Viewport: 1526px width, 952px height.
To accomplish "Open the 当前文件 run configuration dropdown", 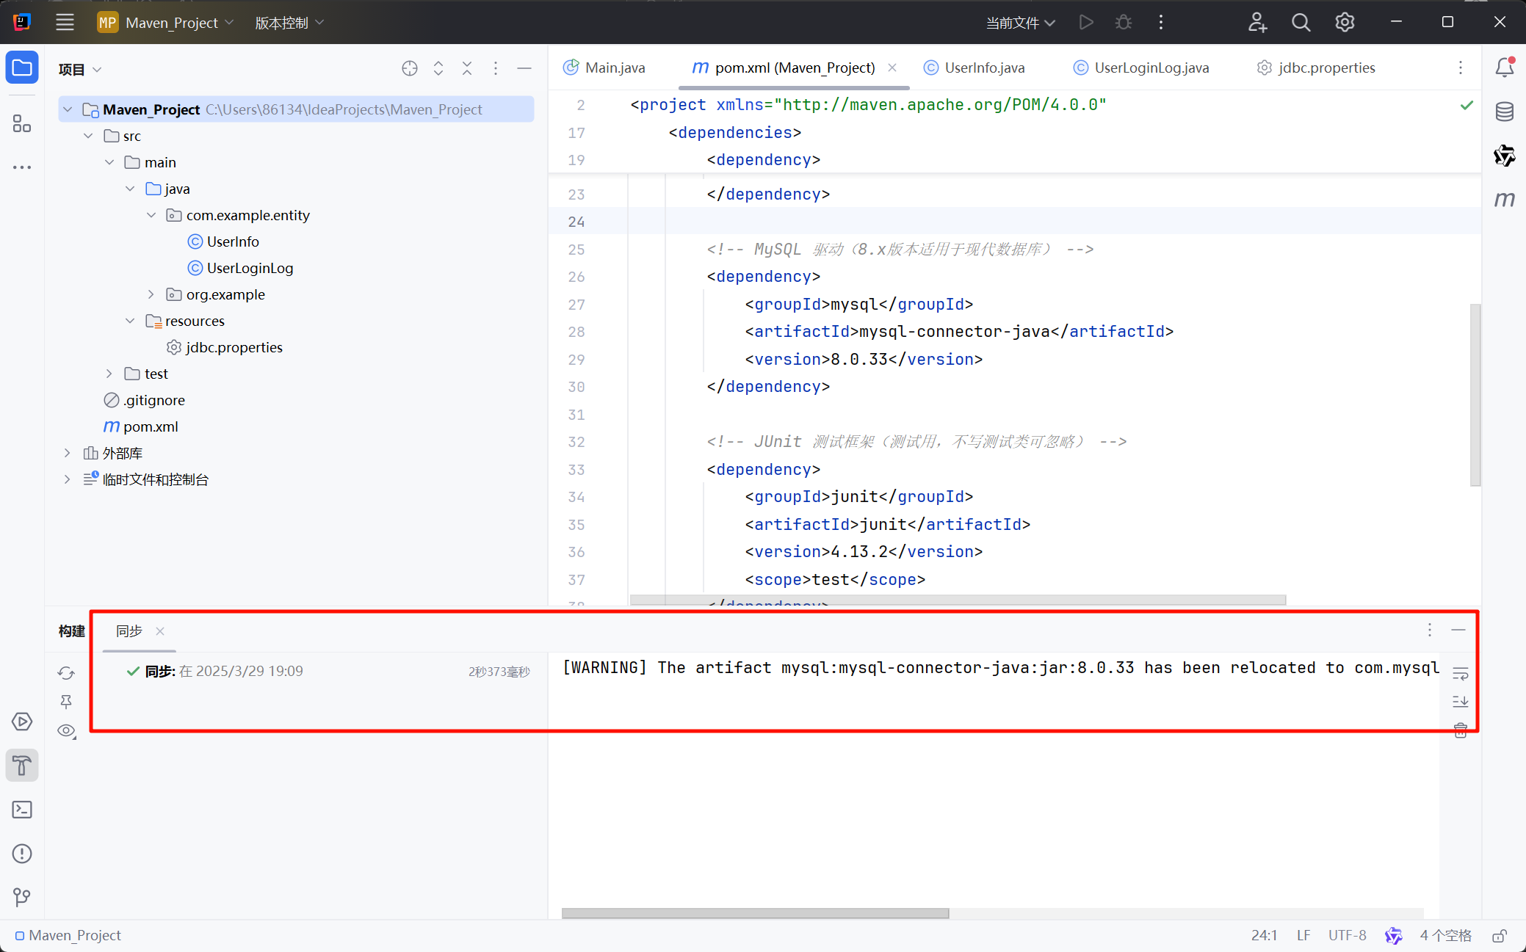I will click(x=1020, y=23).
